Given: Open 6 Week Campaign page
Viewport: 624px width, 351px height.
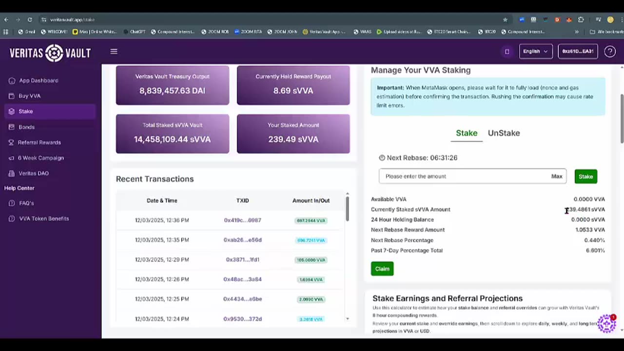Looking at the screenshot, I should click(40, 158).
